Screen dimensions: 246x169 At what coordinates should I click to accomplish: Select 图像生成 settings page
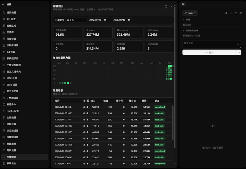coord(25,26)
